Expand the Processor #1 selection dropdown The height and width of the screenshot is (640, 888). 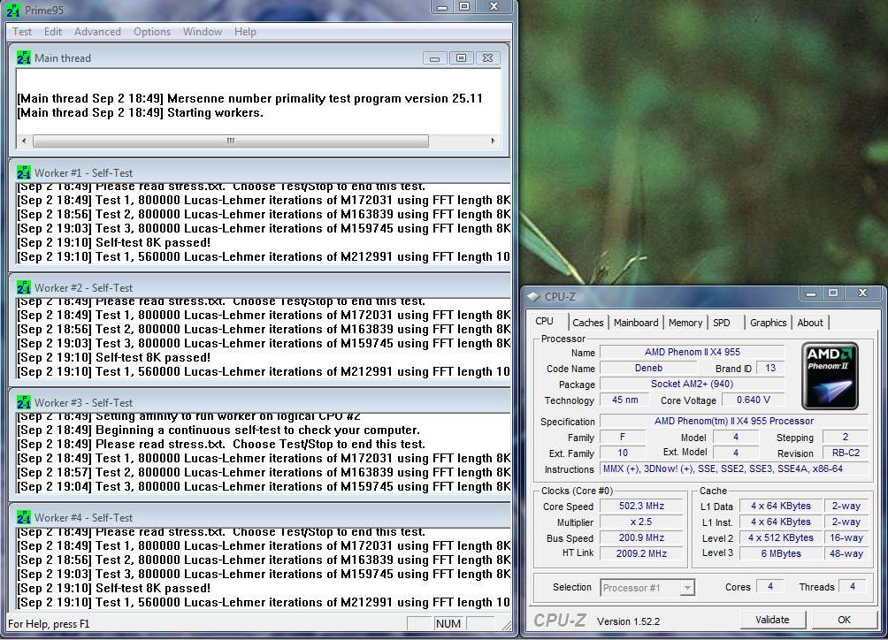click(687, 588)
